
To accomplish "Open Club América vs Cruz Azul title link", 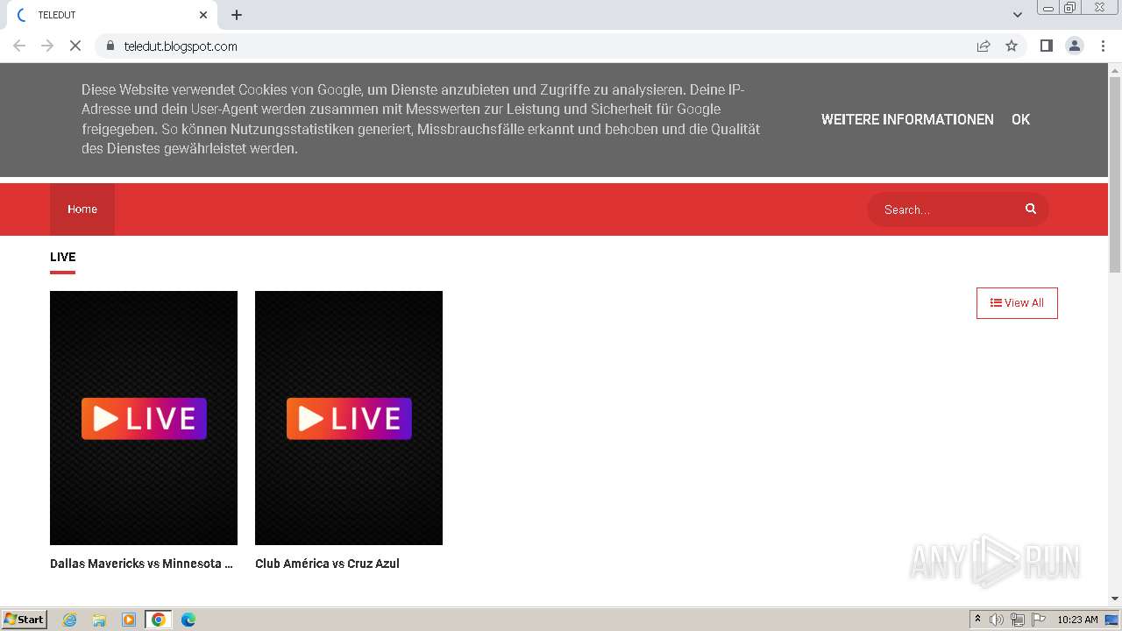I will click(x=327, y=564).
